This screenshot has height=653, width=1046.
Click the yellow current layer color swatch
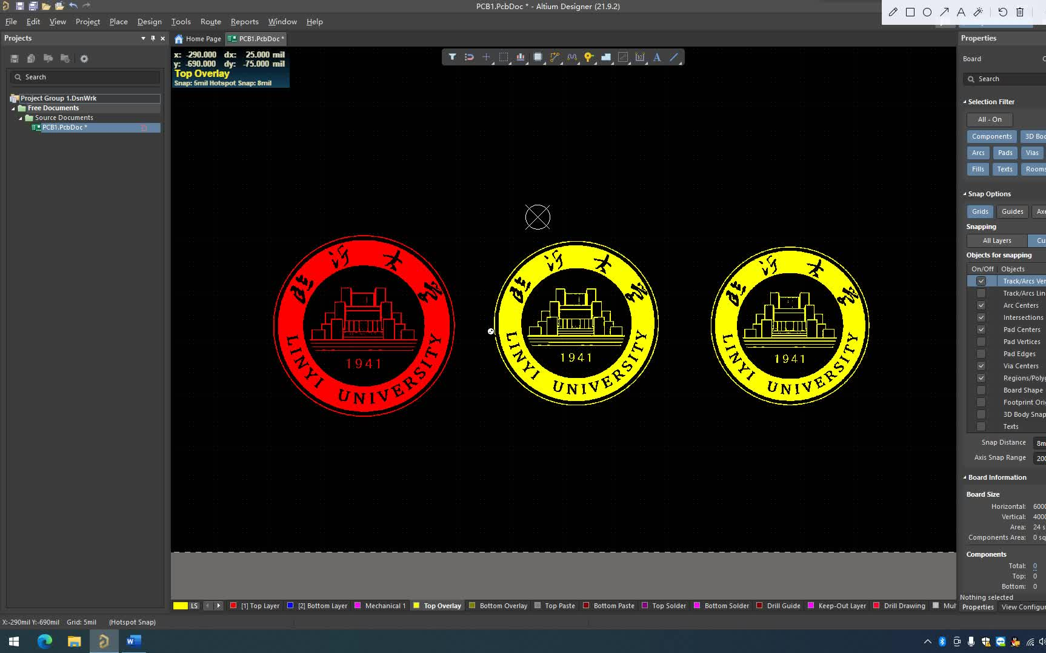(181, 606)
